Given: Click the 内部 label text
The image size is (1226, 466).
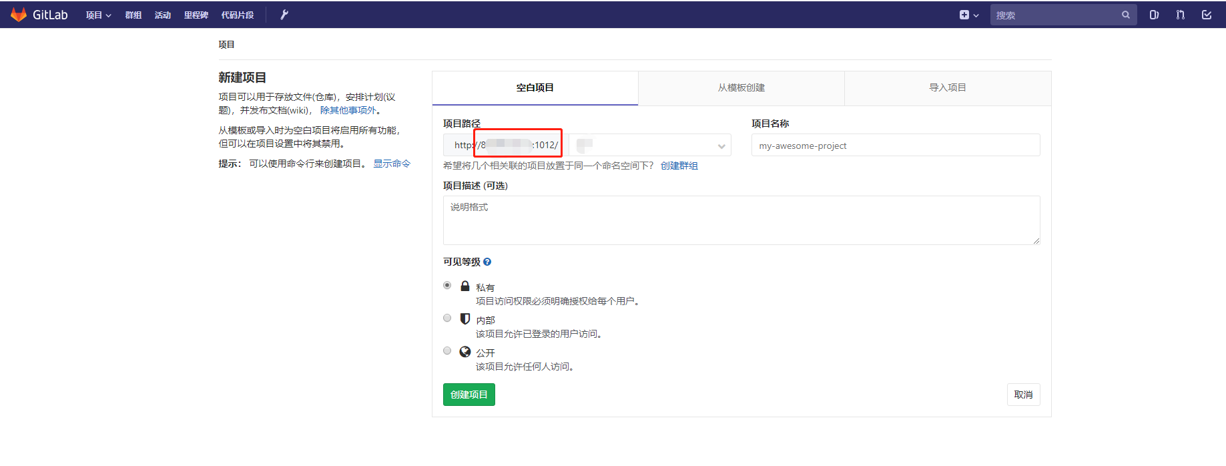Looking at the screenshot, I should point(485,320).
